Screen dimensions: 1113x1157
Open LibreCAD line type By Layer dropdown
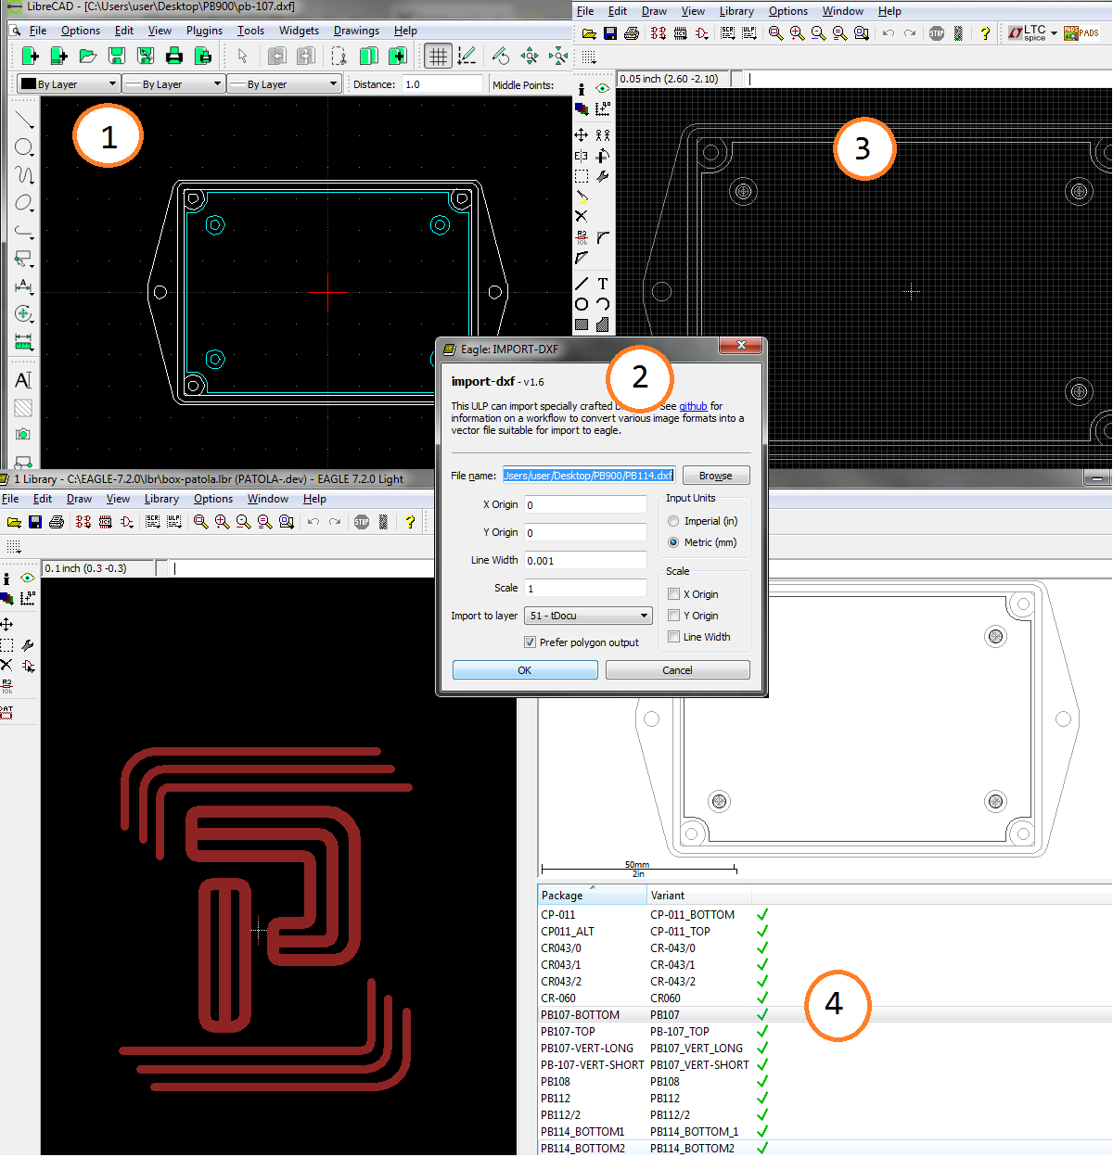point(284,84)
